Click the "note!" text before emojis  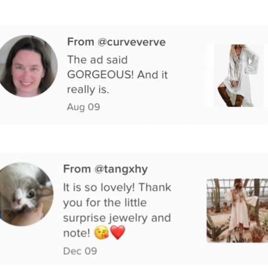(77, 233)
